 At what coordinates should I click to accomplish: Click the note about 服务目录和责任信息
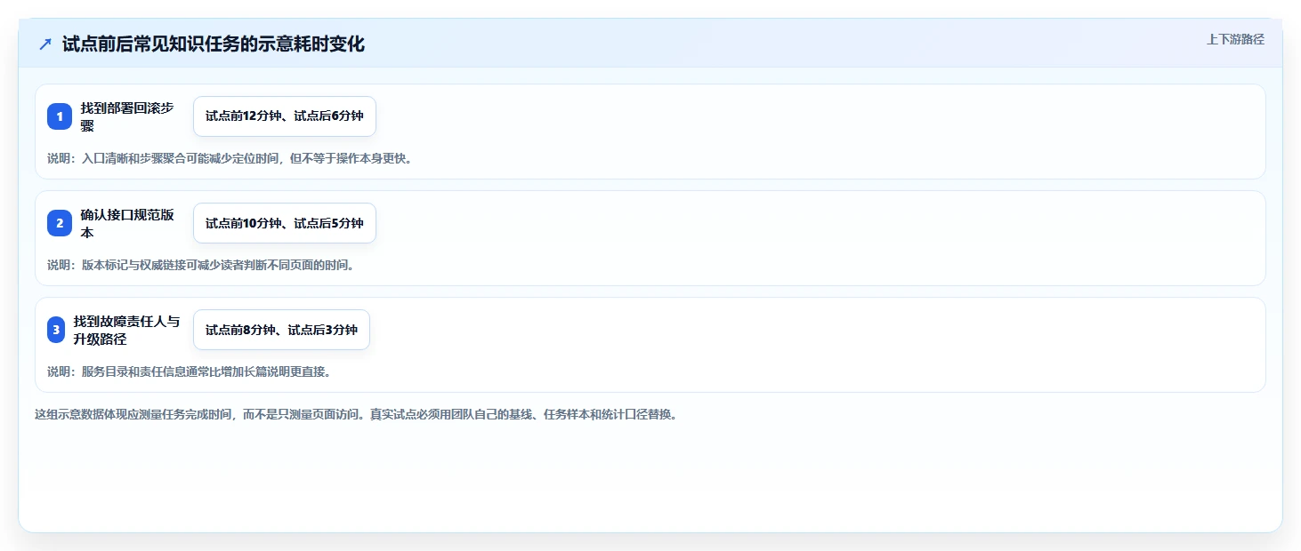click(190, 371)
